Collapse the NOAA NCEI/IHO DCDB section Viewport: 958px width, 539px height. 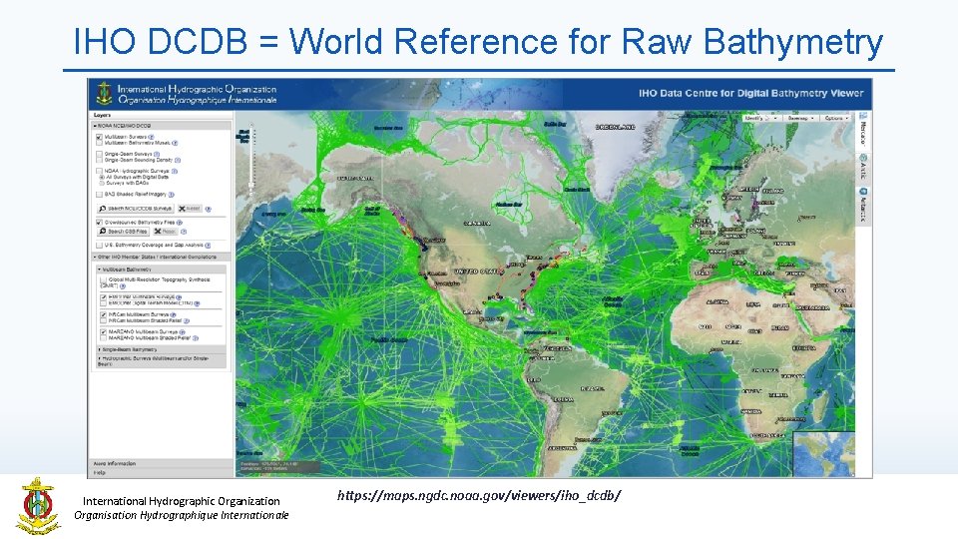pos(162,126)
